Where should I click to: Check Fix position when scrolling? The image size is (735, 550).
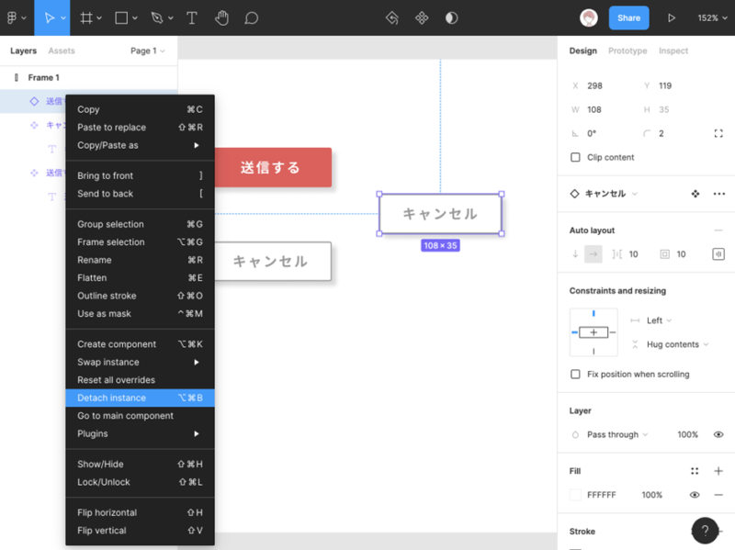(576, 374)
